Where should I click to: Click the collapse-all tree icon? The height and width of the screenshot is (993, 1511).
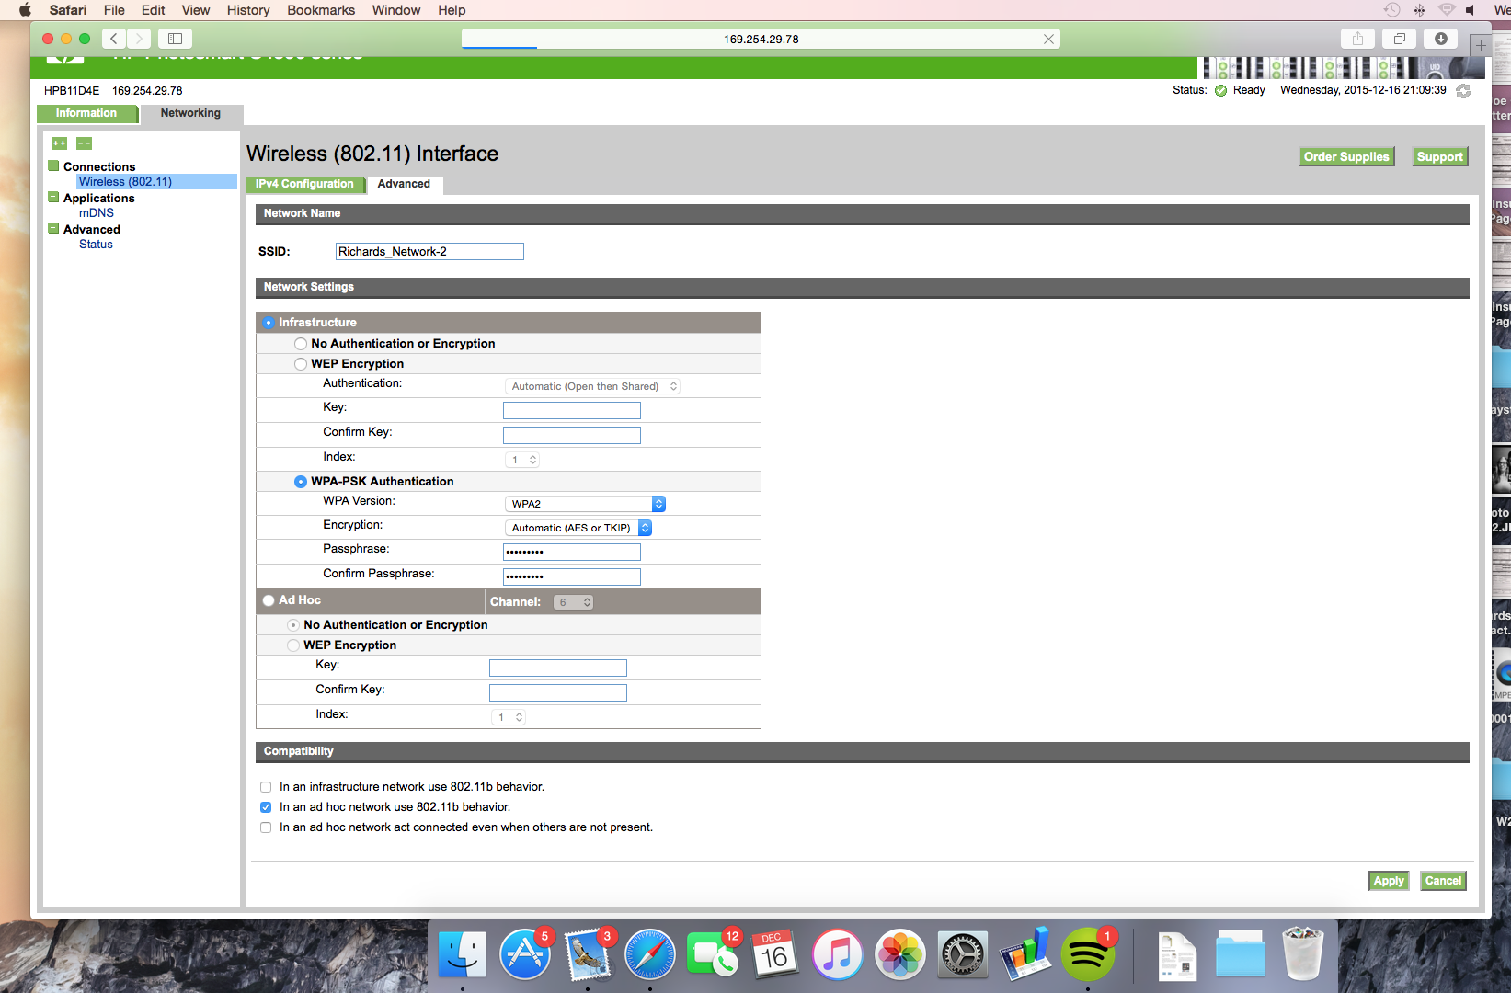click(84, 143)
